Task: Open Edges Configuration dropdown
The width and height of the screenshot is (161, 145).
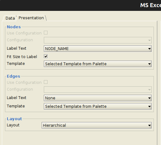Action: (x=98, y=89)
